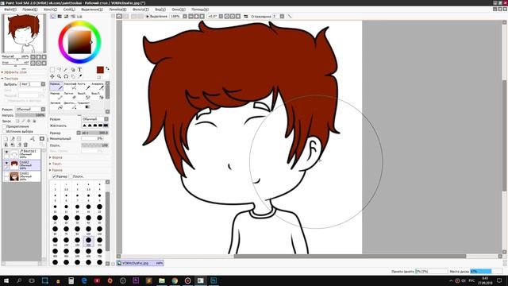The height and width of the screenshot is (286, 508).
Task: Choose the Акварель watercolor brush
Action: (x=98, y=86)
